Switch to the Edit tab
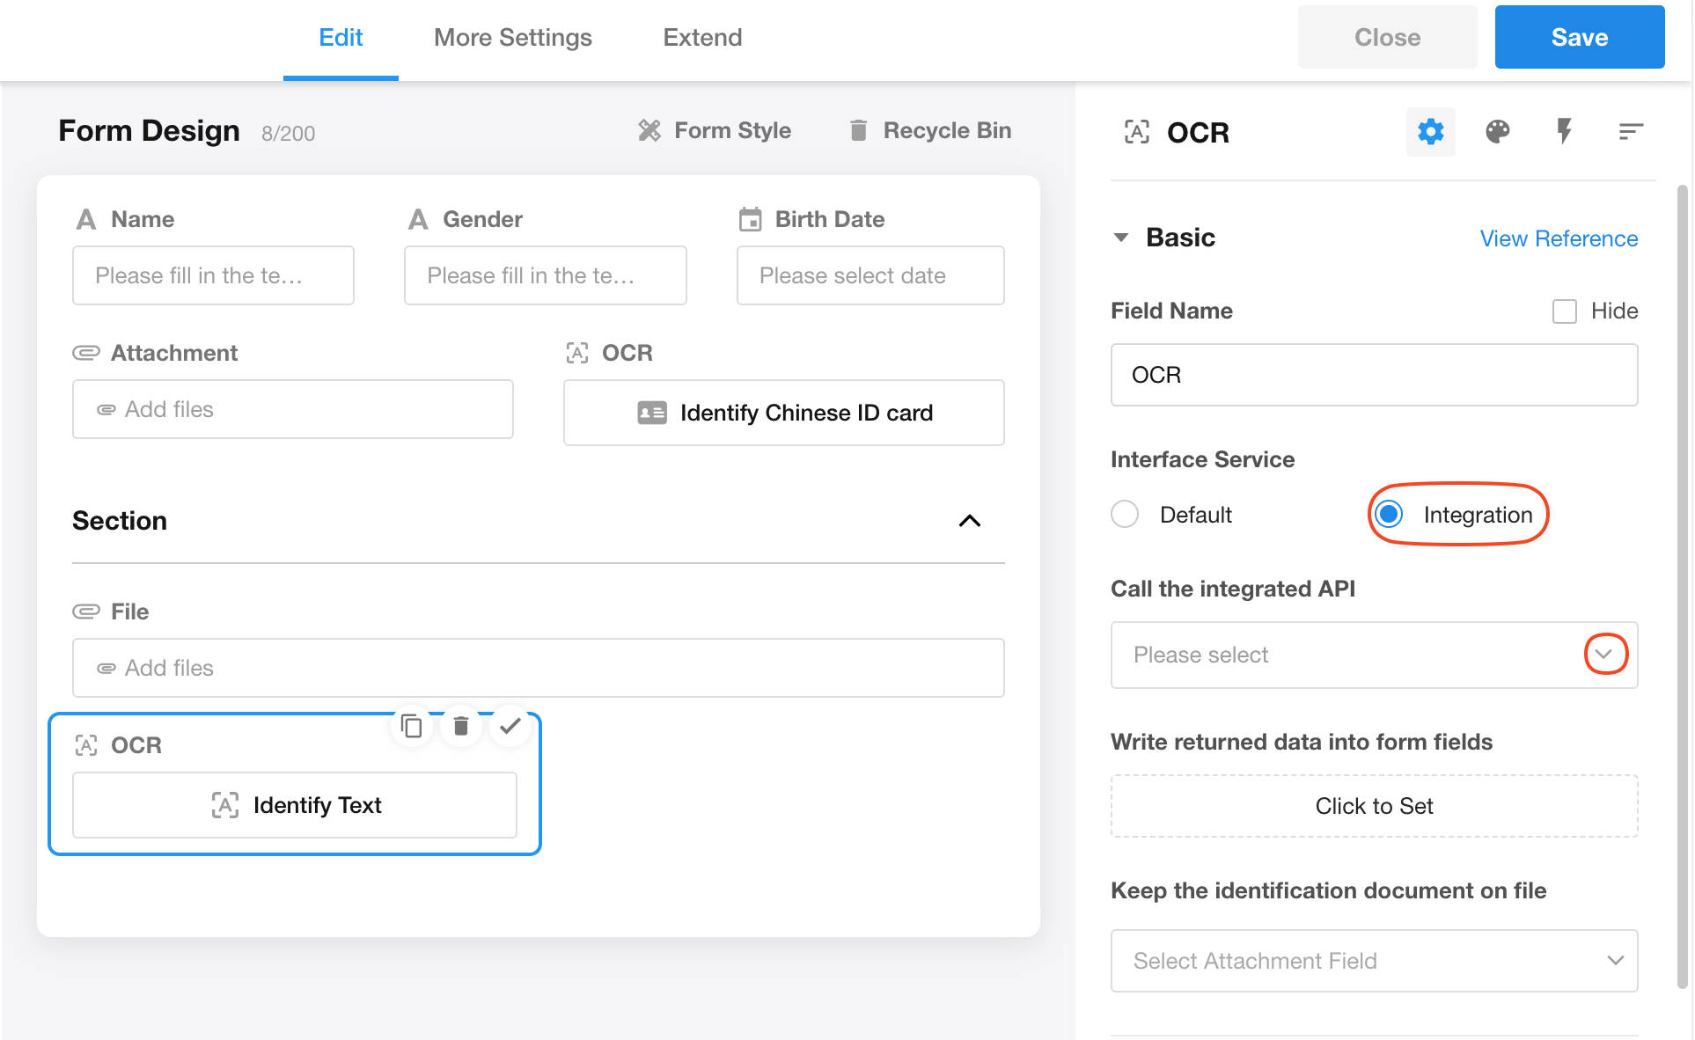This screenshot has width=1695, height=1040. pos(341,38)
